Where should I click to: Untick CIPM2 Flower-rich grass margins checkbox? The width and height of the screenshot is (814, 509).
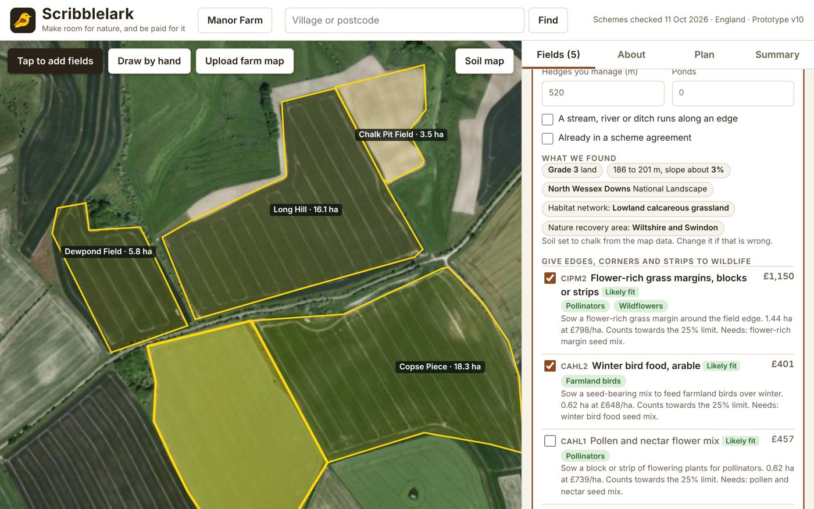click(x=550, y=278)
